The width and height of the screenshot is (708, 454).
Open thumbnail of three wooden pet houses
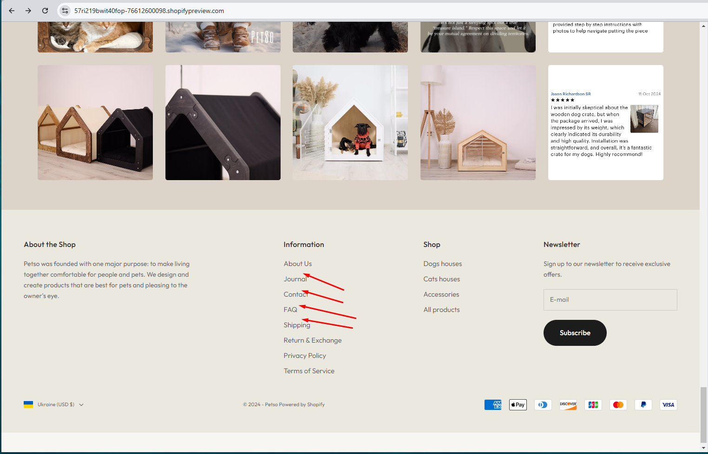(95, 123)
